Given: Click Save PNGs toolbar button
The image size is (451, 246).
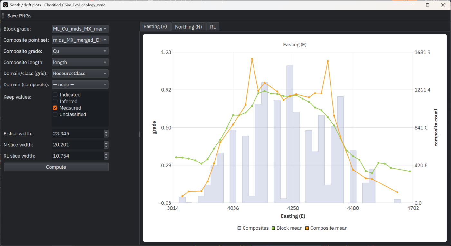Looking at the screenshot, I should pyautogui.click(x=19, y=16).
